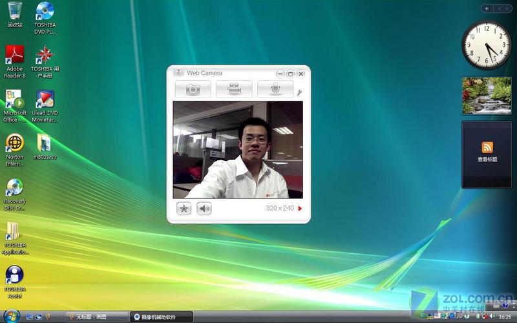
Task: Open the m801testr folder
Action: click(45, 147)
